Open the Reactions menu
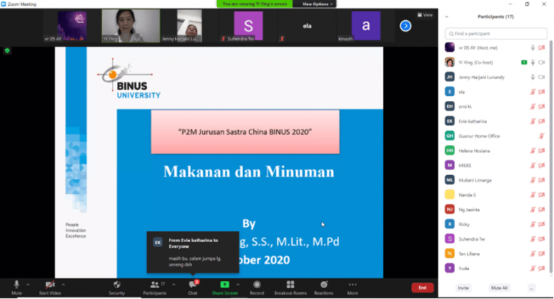Screen dimensions: 554x299 pos(324,287)
